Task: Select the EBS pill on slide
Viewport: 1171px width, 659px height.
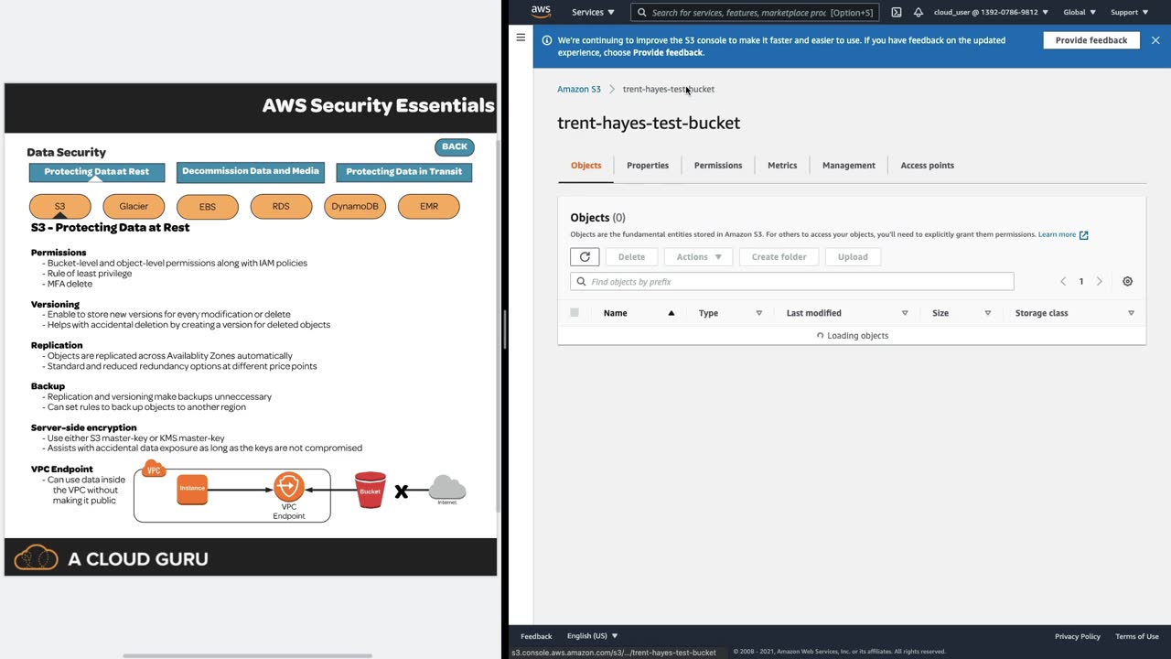Action: [x=208, y=207]
